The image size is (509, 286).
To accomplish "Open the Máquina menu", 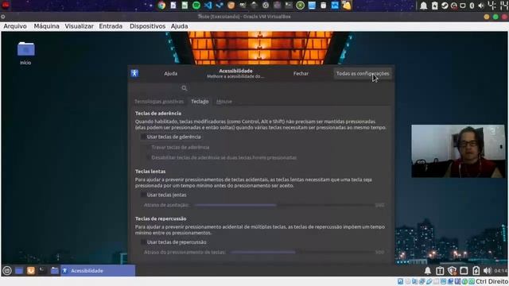I will (46, 26).
